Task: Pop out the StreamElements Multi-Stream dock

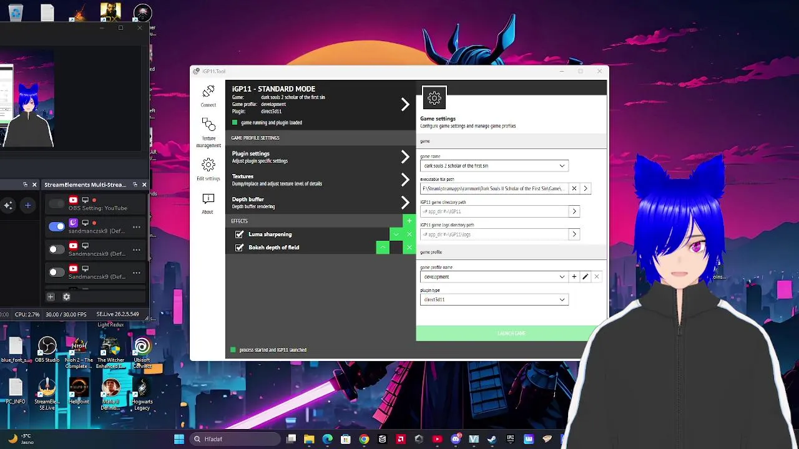Action: [135, 185]
